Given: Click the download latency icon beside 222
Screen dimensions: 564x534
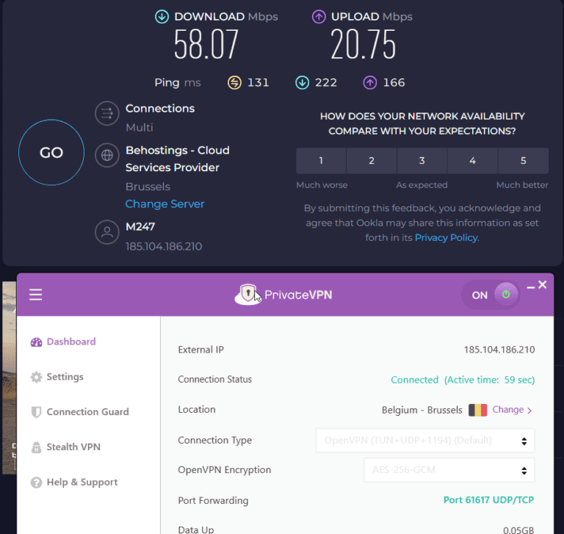Looking at the screenshot, I should [302, 82].
